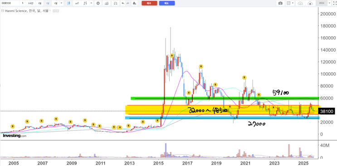Image resolution: width=337 pixels, height=166 pixels.
Task: Click the blue 매도 sell button
Action: [167, 3]
